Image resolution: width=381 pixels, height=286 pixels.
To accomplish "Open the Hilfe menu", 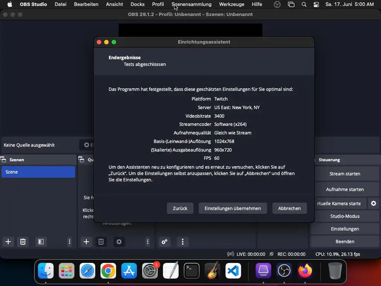I will [x=257, y=4].
